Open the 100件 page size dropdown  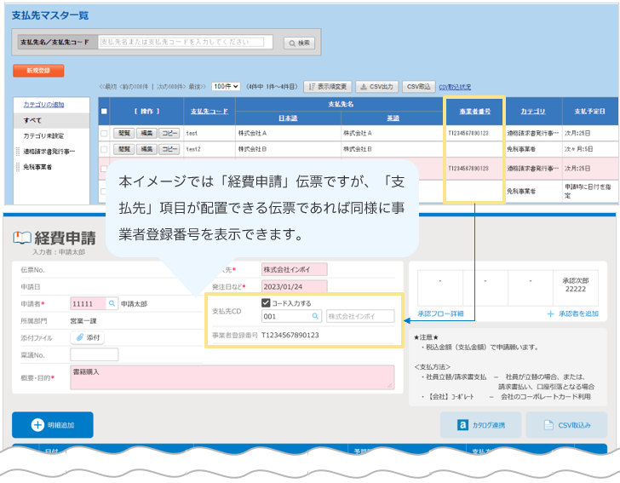click(x=226, y=87)
